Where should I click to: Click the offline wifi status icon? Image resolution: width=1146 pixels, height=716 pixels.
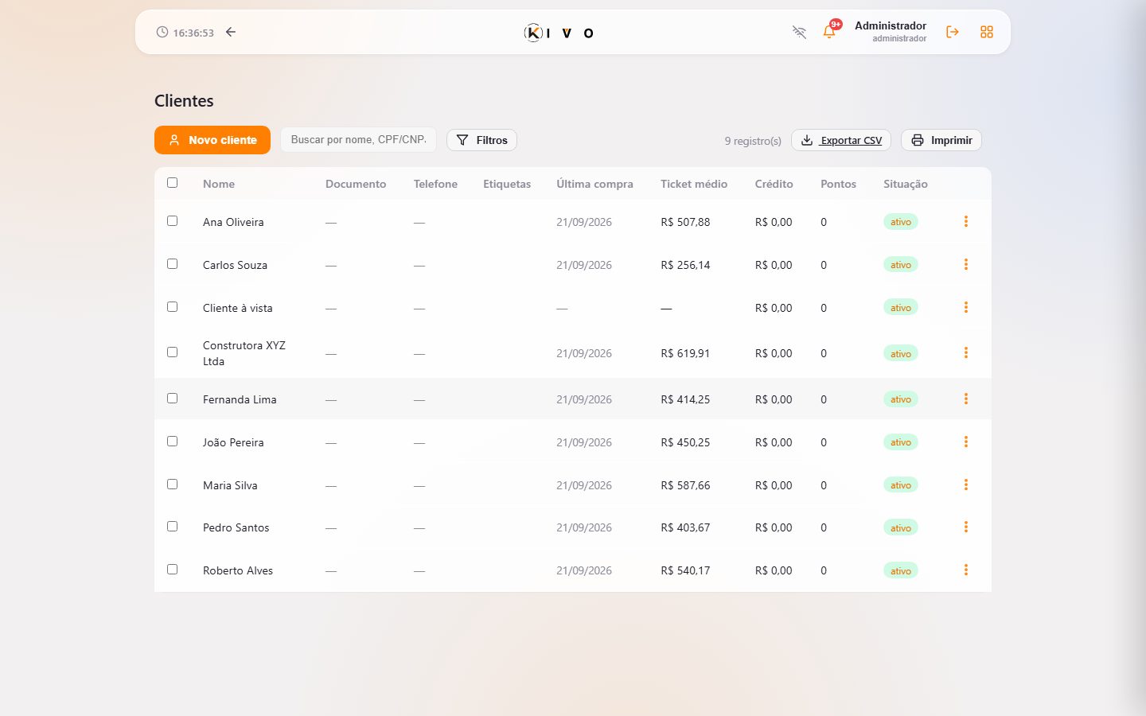[x=799, y=32]
